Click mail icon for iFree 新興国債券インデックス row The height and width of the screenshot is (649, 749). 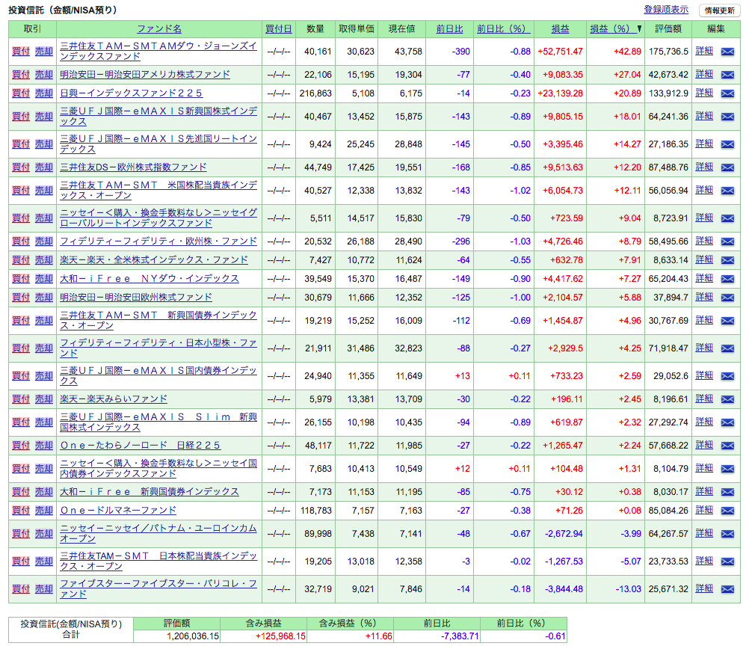727,492
